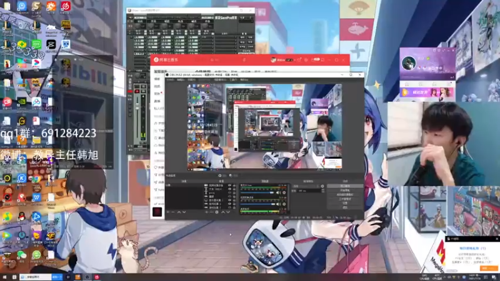This screenshot has height=281, width=500.
Task: Mute first mixer channel speaker icon
Action: (x=278, y=192)
